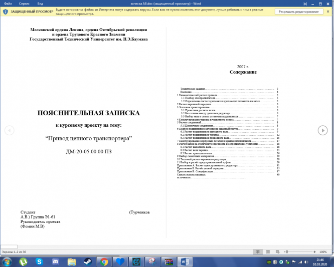Click the volume speaker tray icon

[x=306, y=262]
